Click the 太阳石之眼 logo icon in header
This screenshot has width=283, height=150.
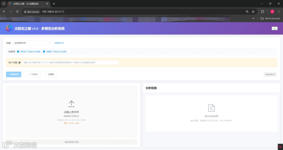(9, 28)
